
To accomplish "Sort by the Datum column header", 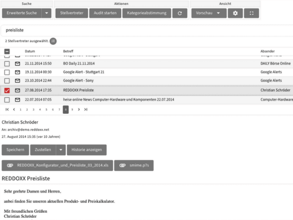I will (30, 51).
